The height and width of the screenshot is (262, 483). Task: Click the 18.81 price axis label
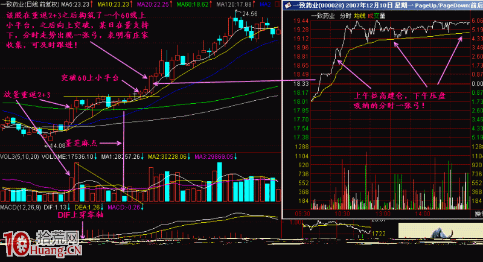point(301,56)
